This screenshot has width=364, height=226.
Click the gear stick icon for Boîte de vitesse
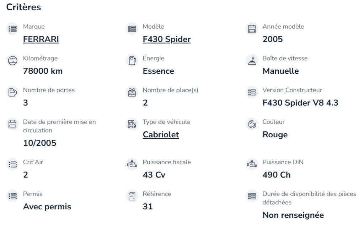click(x=252, y=61)
